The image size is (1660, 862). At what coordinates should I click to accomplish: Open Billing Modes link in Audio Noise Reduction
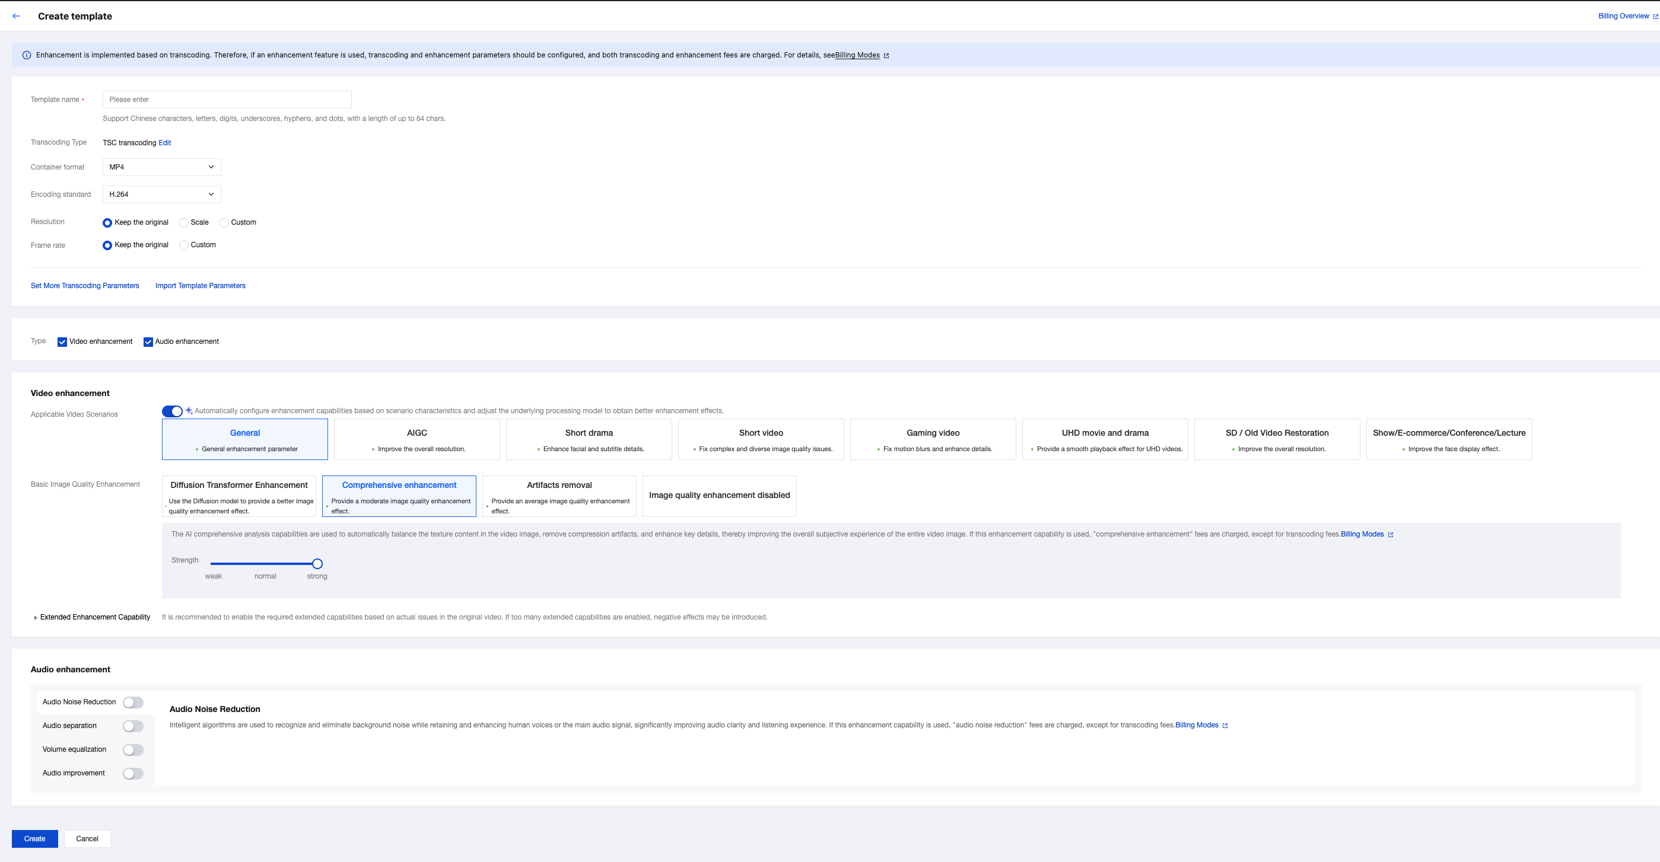(1196, 725)
